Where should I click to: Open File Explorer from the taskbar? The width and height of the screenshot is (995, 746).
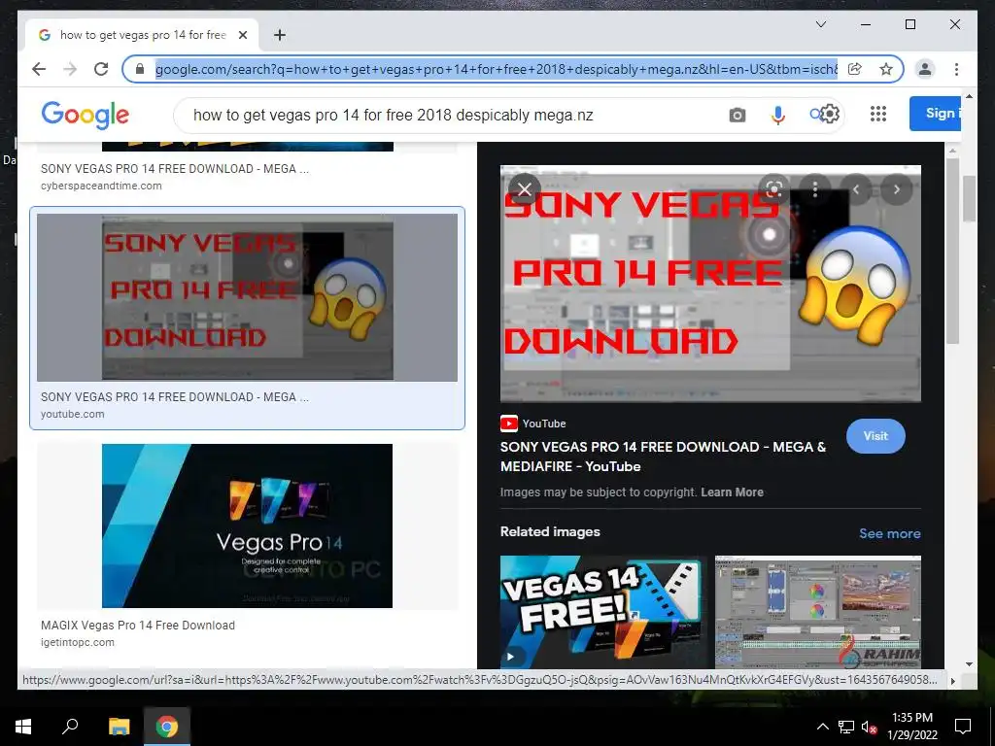pyautogui.click(x=119, y=727)
